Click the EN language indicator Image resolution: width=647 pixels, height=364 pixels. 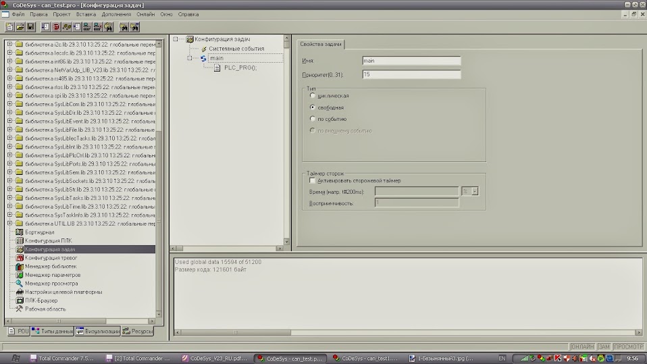(502, 358)
